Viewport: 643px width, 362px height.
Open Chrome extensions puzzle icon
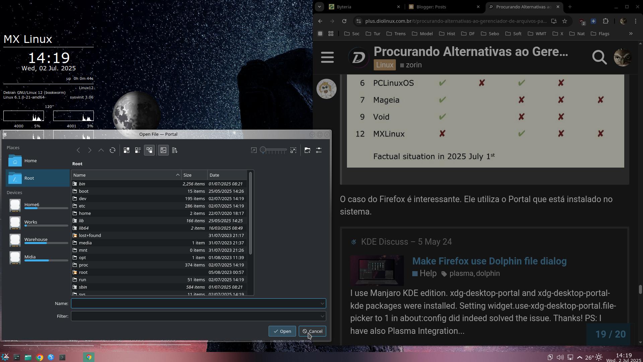click(605, 21)
